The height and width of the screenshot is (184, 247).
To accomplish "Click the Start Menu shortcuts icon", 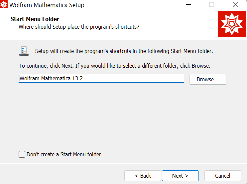I will (x=24, y=51).
